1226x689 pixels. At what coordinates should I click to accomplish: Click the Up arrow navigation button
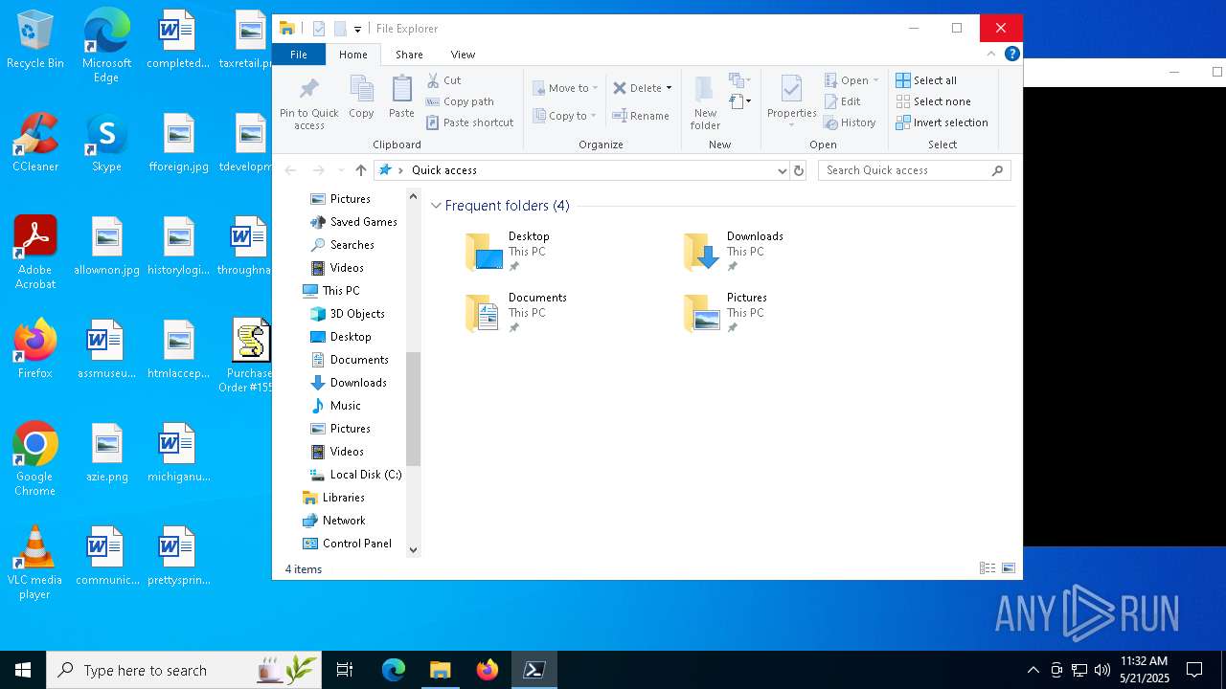tap(361, 170)
